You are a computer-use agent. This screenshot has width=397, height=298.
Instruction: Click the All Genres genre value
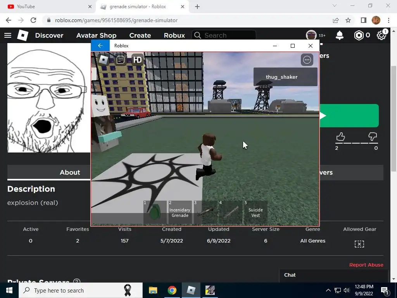point(313,241)
